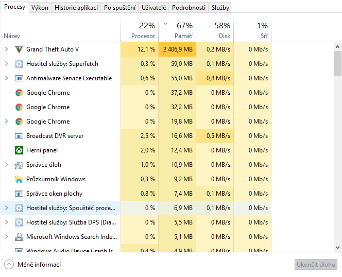Click the 16,6 MB memory cell
Image resolution: width=342 pixels, height=277 pixels.
coord(177,135)
